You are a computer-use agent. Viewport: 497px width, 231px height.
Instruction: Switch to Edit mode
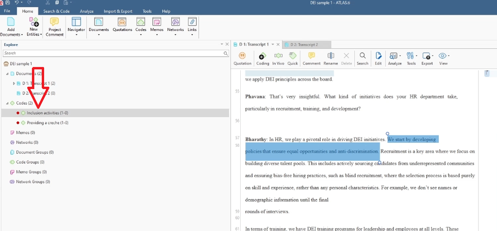tap(378, 59)
